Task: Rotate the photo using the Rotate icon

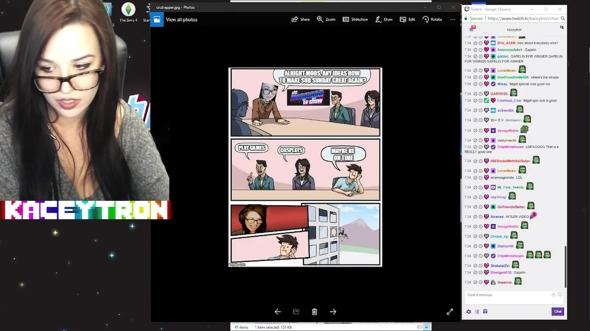Action: click(425, 19)
